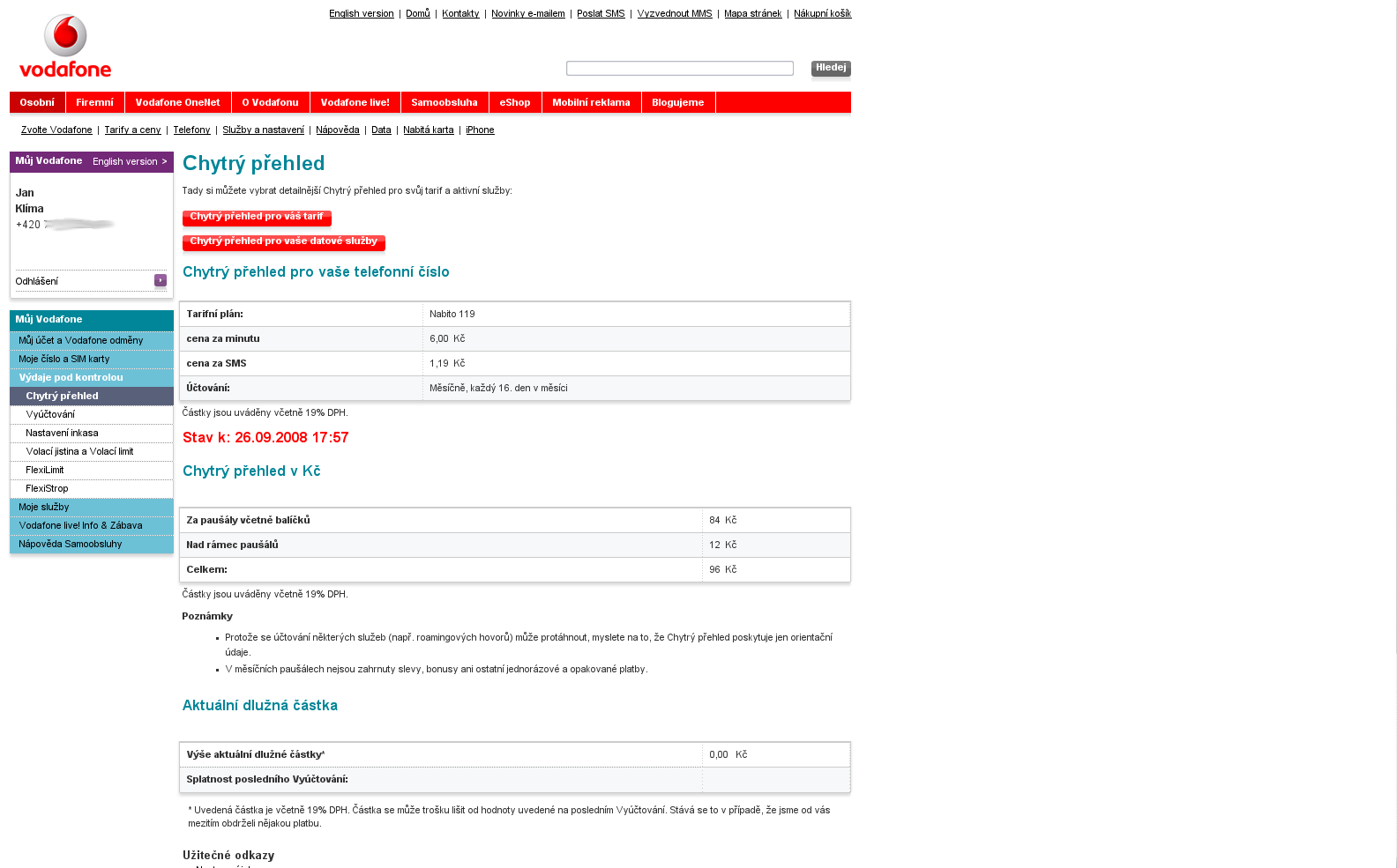Click the Odhlášení logout link

pyautogui.click(x=37, y=281)
